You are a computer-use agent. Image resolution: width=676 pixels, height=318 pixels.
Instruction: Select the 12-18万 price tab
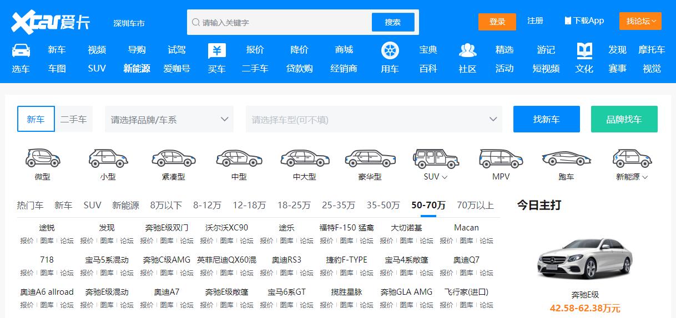(249, 205)
